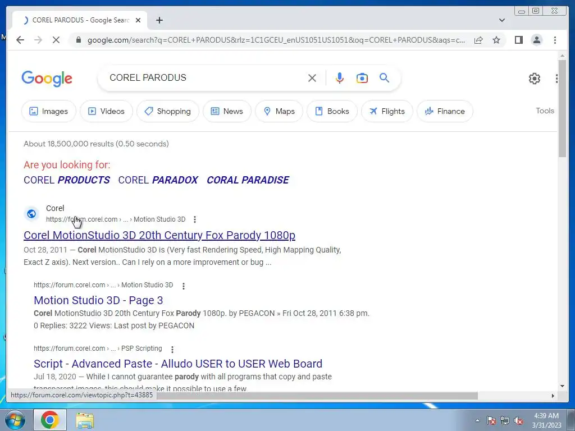Click the network tray icon
The height and width of the screenshot is (431, 575).
[505, 420]
